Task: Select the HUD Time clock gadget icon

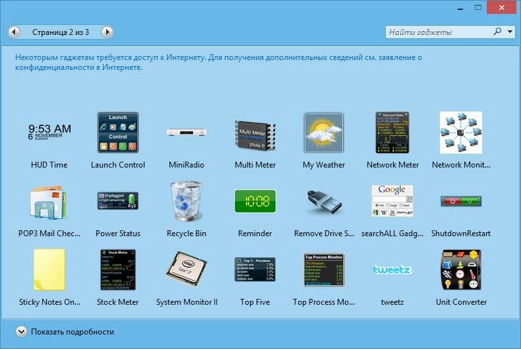Action: (49, 133)
